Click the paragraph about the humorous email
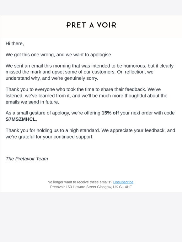The image size is (182, 242). click(x=89, y=72)
